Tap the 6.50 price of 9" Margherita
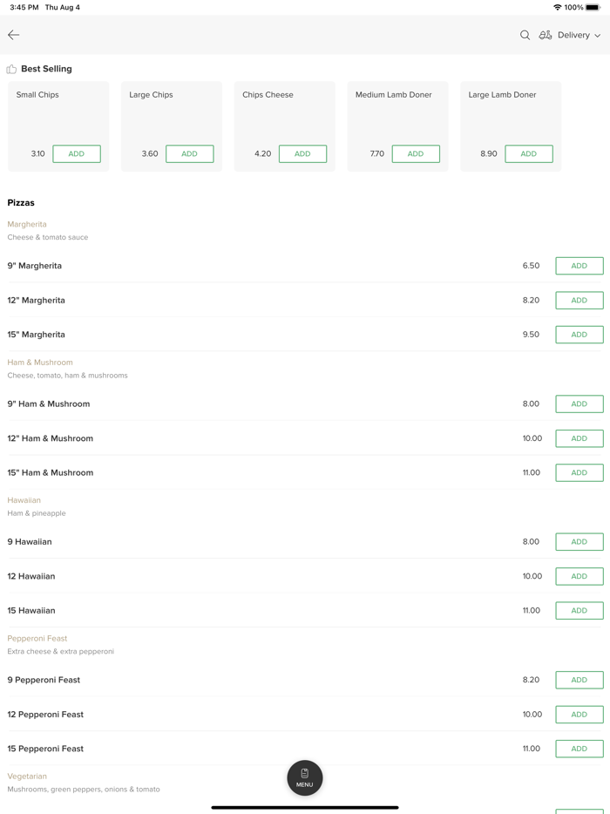Image resolution: width=610 pixels, height=814 pixels. pyautogui.click(x=531, y=266)
